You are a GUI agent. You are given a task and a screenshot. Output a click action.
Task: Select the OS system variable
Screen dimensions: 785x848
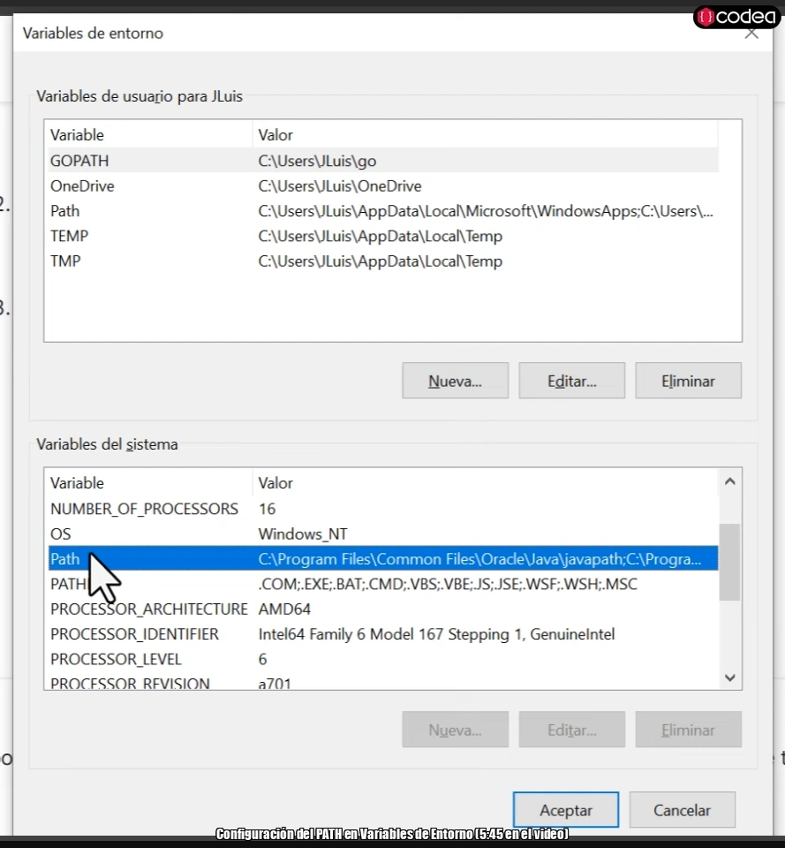coord(132,534)
